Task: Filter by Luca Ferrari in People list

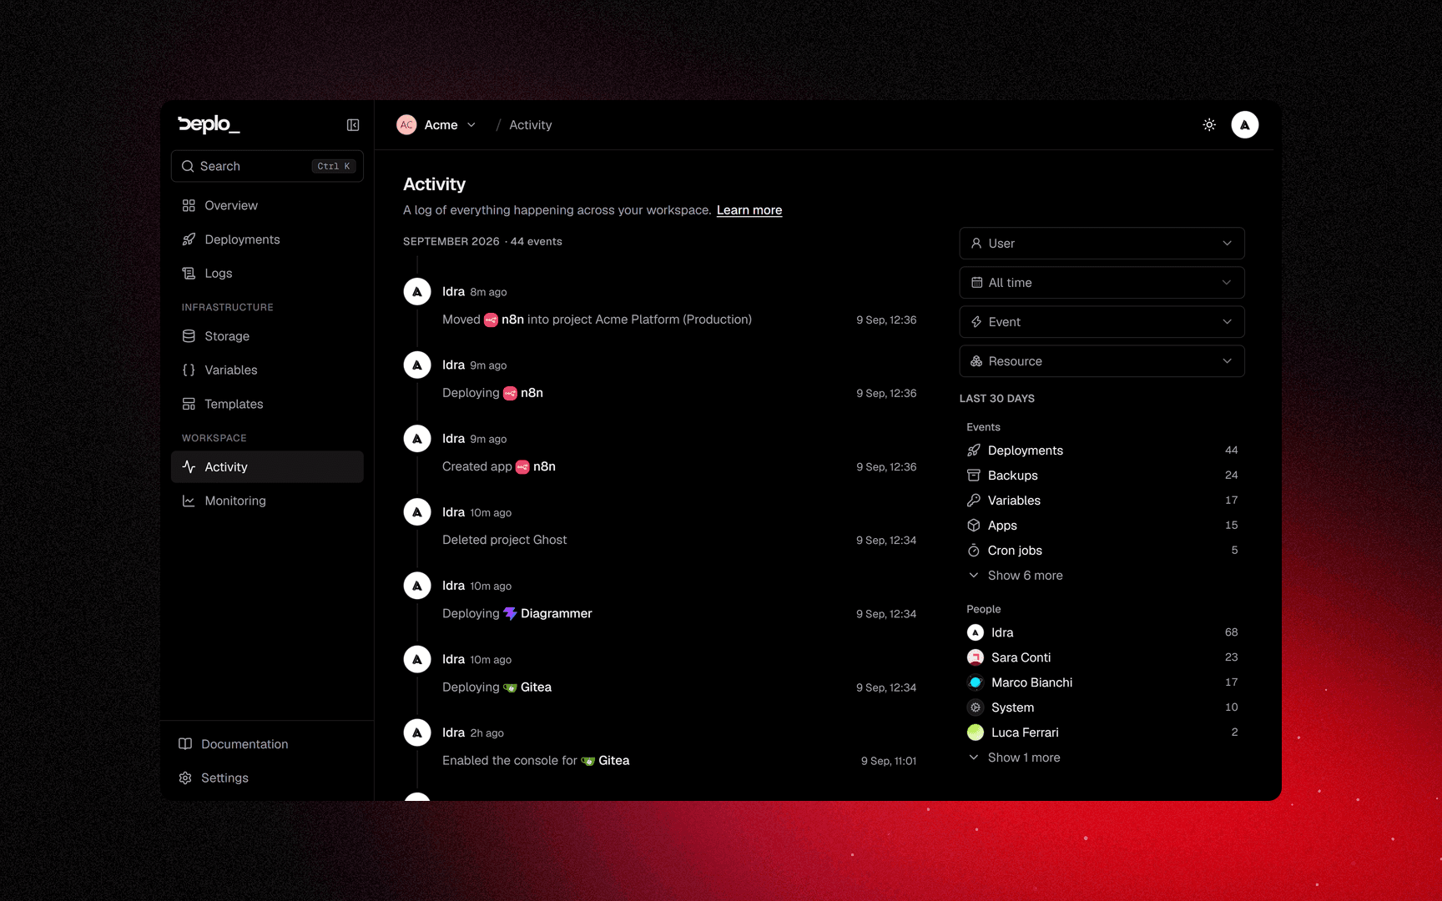Action: [1102, 732]
